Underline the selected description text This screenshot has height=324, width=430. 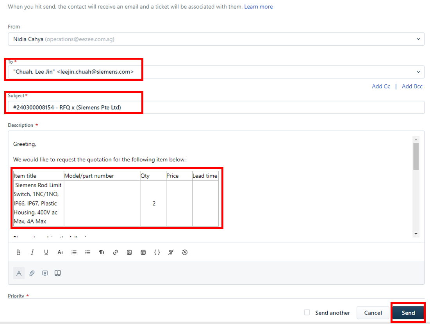(46, 252)
